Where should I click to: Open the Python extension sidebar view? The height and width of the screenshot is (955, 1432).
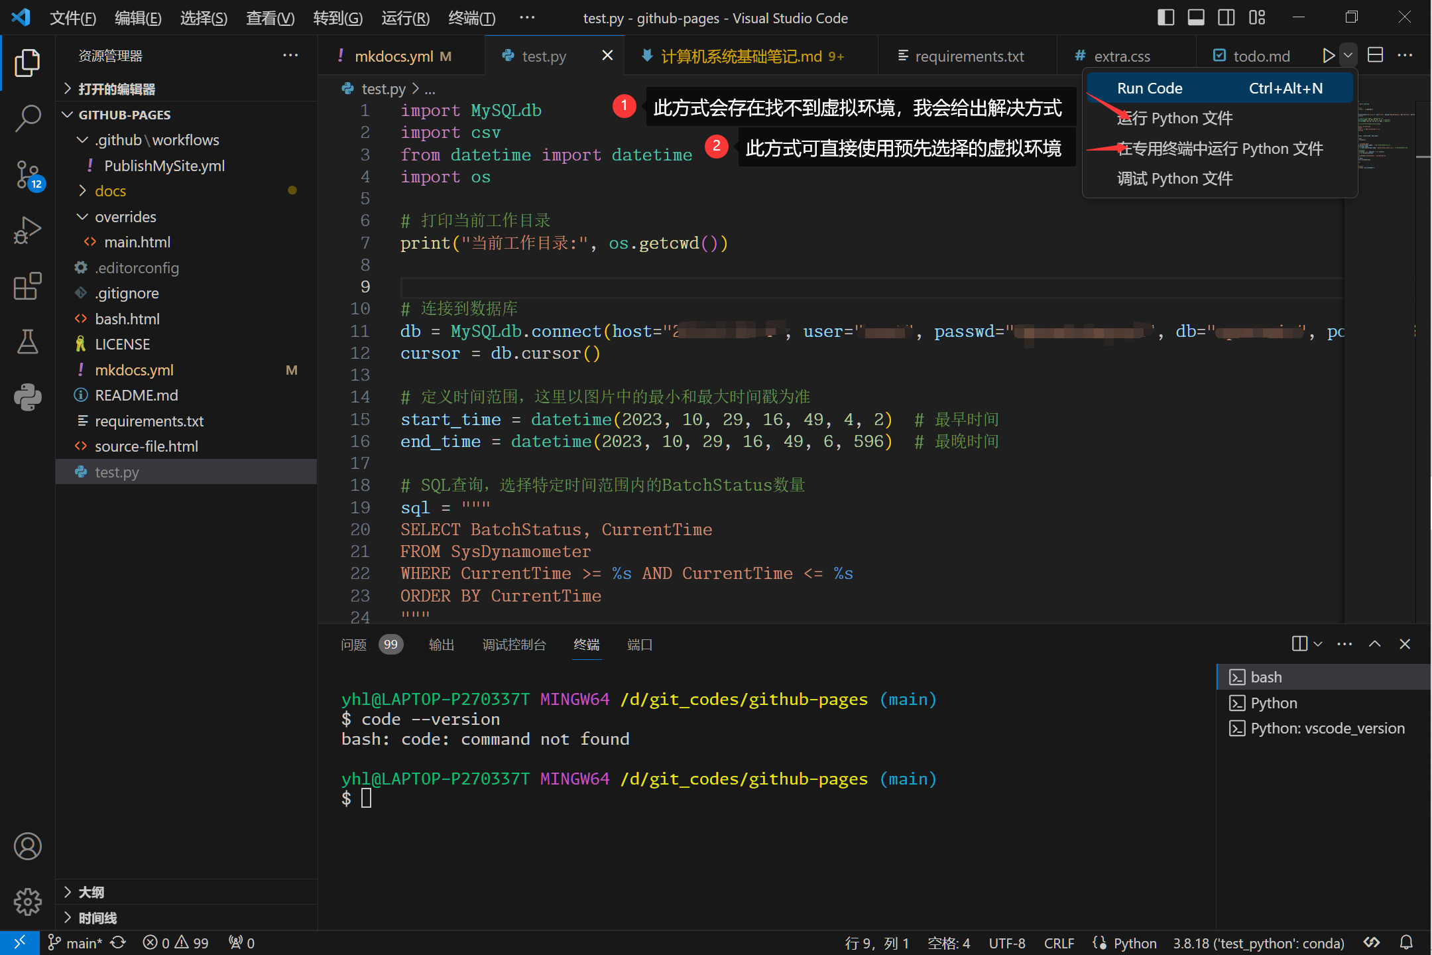pyautogui.click(x=27, y=397)
